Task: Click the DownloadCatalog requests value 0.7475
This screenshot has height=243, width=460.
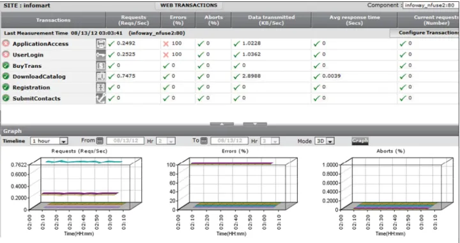Action: pos(126,76)
